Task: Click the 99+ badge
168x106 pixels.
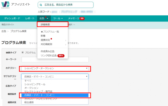Action: [x=61, y=56]
